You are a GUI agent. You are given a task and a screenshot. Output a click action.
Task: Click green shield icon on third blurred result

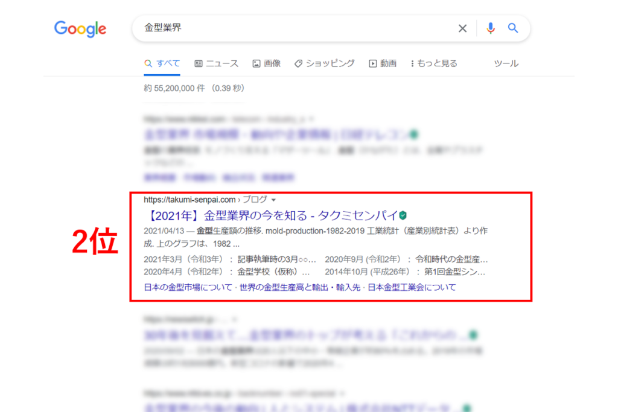tap(473, 335)
